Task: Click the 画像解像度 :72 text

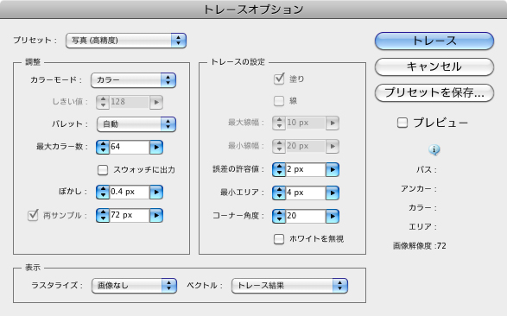Action: click(420, 246)
